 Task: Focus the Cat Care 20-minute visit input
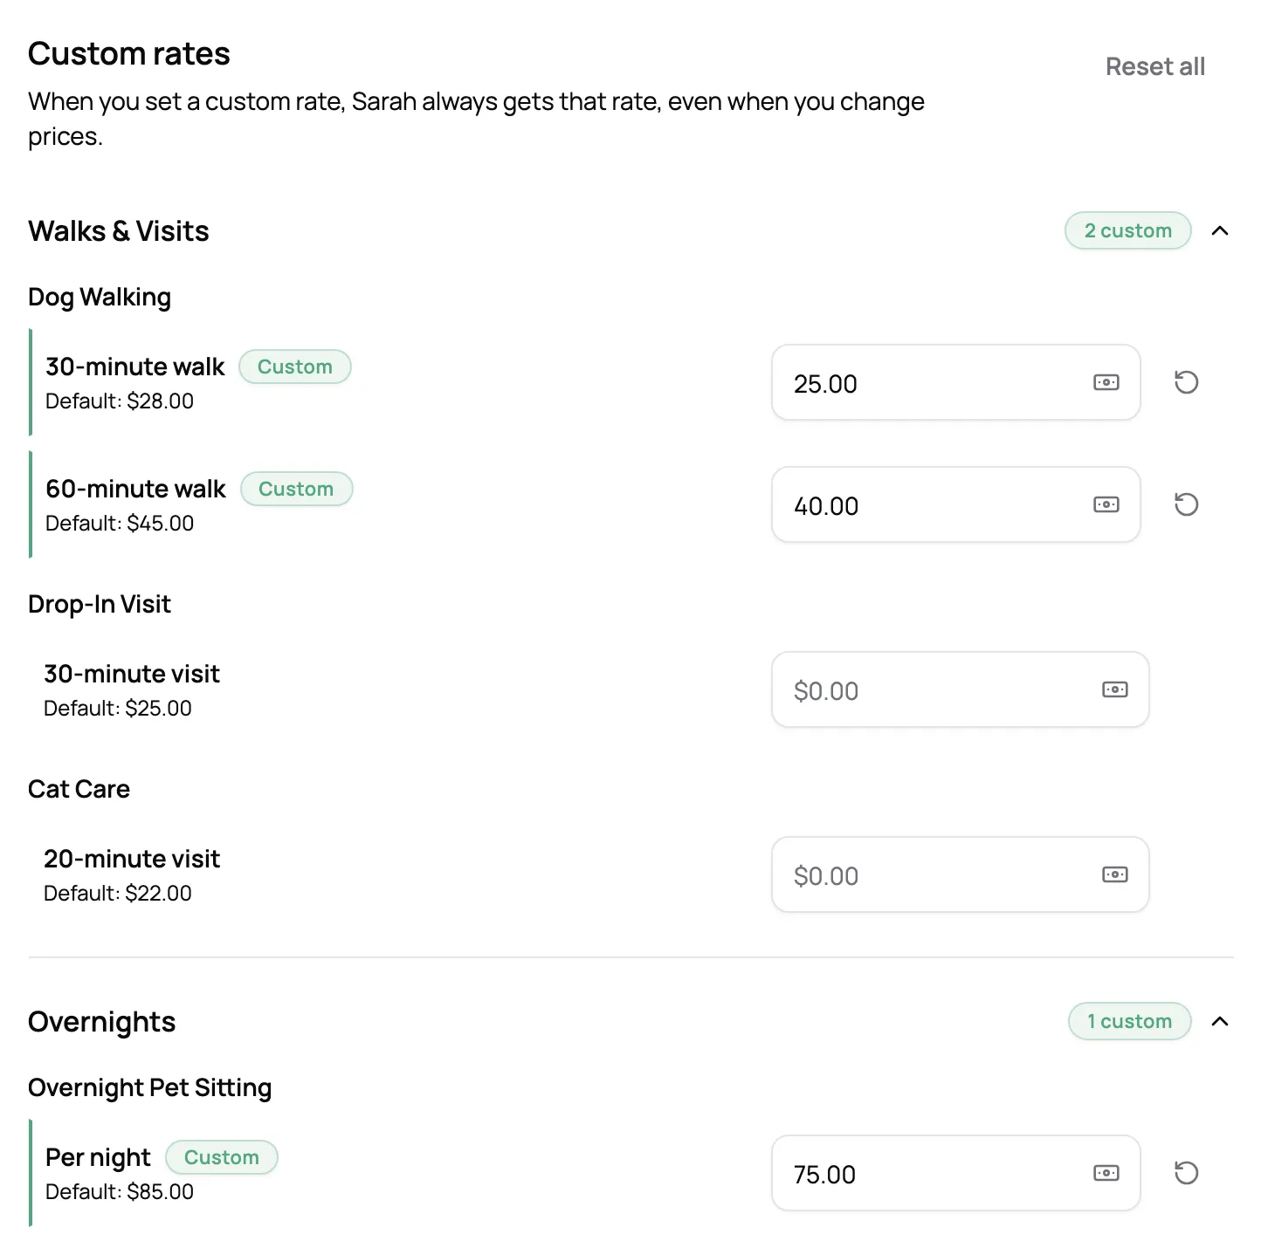point(961,874)
